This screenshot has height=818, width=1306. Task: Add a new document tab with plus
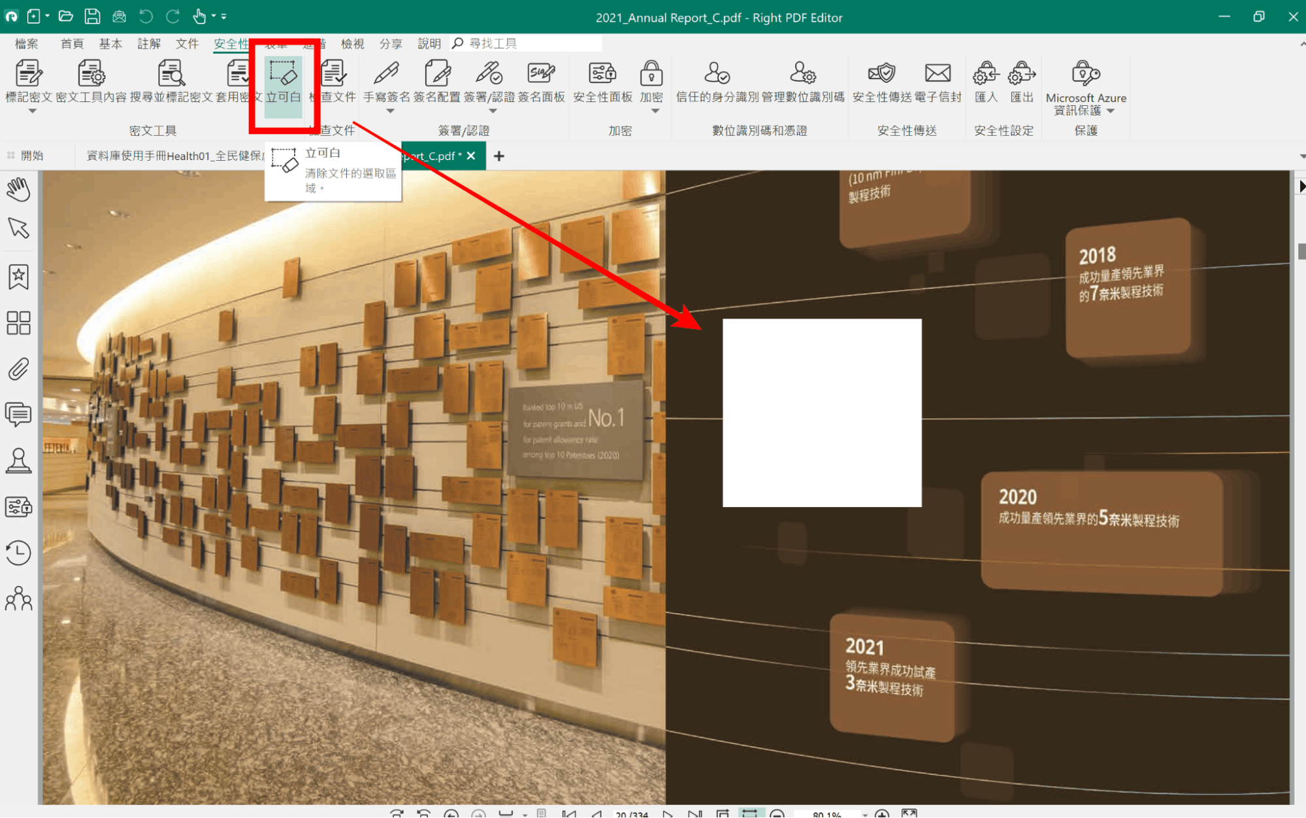499,156
